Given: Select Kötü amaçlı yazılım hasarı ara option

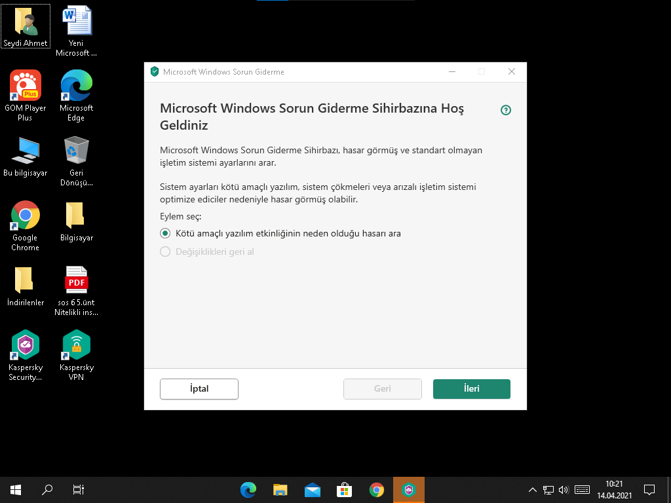Looking at the screenshot, I should [x=280, y=234].
